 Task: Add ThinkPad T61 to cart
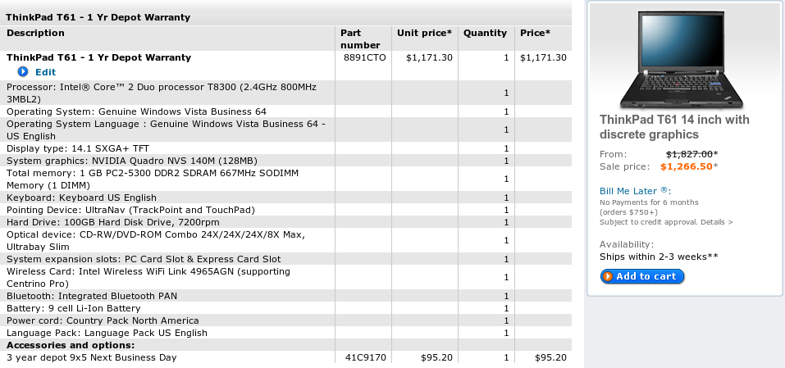pyautogui.click(x=642, y=276)
